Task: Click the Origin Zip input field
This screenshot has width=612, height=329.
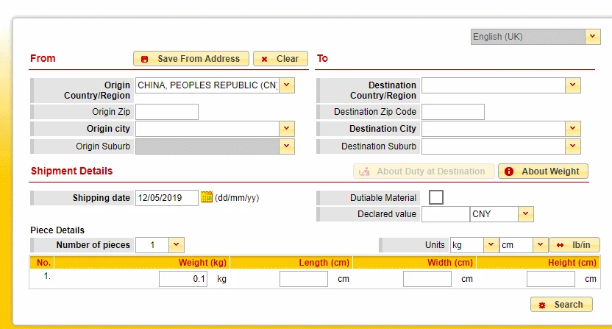Action: point(167,112)
